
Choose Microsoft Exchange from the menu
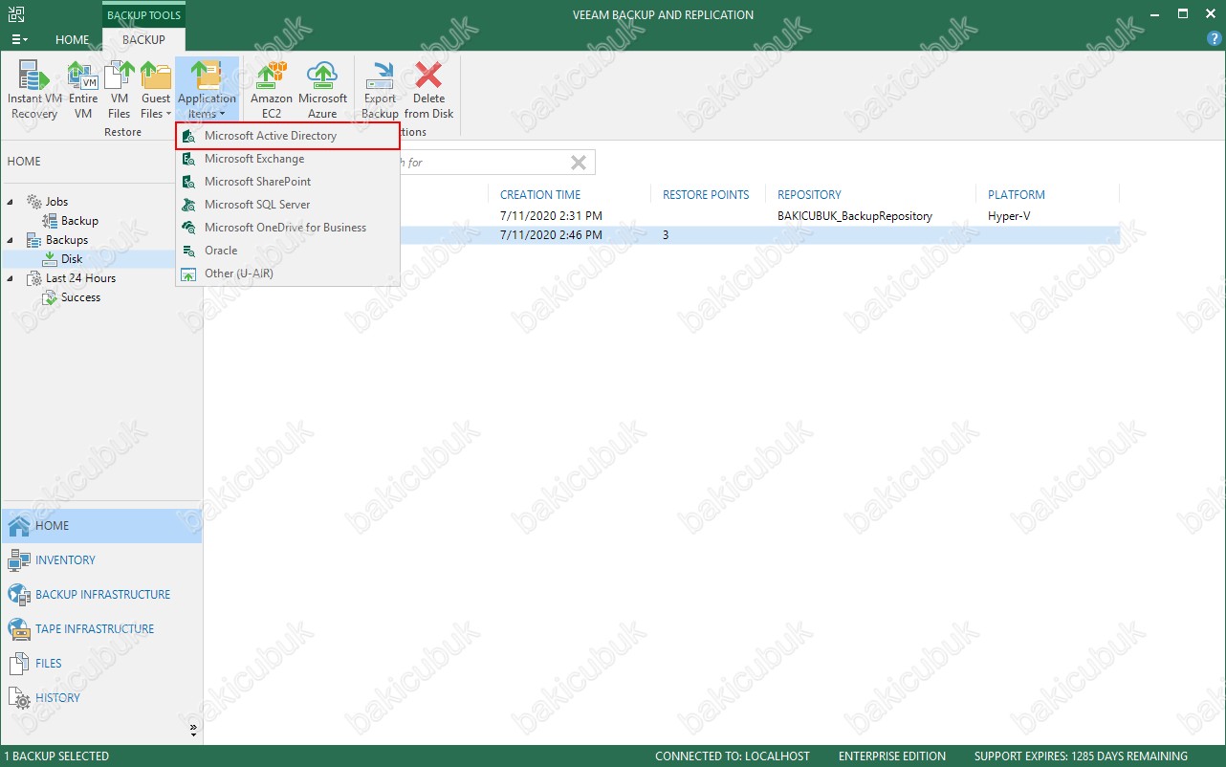(288, 159)
